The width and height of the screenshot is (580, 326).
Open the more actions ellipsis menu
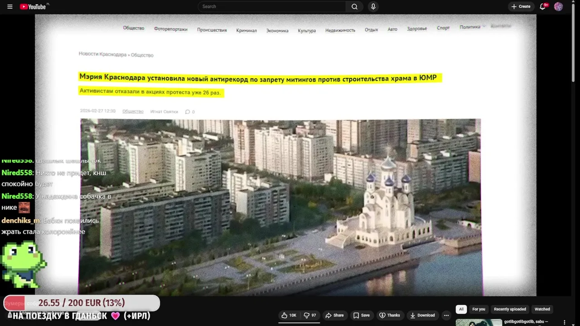[446, 315]
